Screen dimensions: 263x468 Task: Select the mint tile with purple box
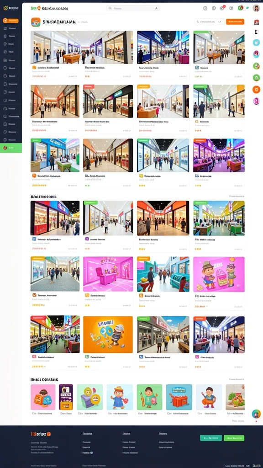click(x=90, y=397)
